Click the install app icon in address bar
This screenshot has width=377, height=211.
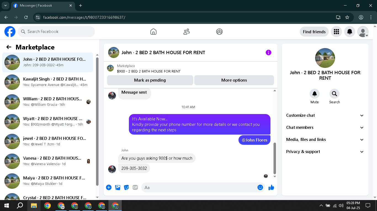coord(338,17)
